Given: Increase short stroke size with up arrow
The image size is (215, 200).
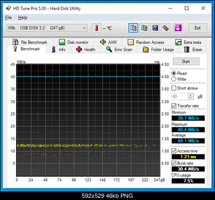Looking at the screenshot, I should pos(190,95).
